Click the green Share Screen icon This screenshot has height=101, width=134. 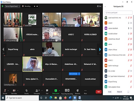tap(56, 90)
